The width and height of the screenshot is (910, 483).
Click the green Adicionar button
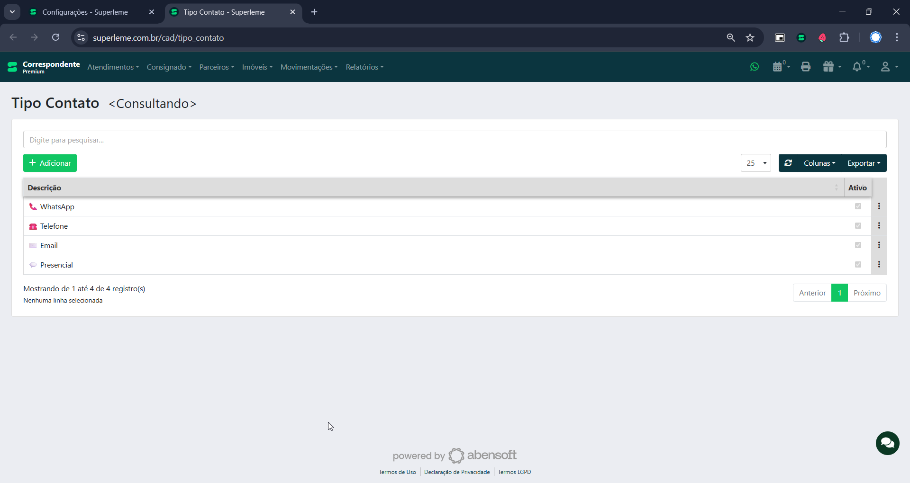tap(50, 163)
